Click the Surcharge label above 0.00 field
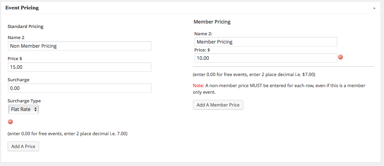 (19, 80)
